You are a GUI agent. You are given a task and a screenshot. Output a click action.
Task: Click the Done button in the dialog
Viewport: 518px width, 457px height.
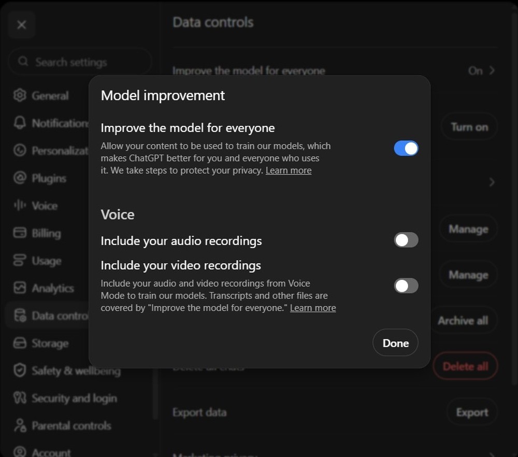coord(395,342)
